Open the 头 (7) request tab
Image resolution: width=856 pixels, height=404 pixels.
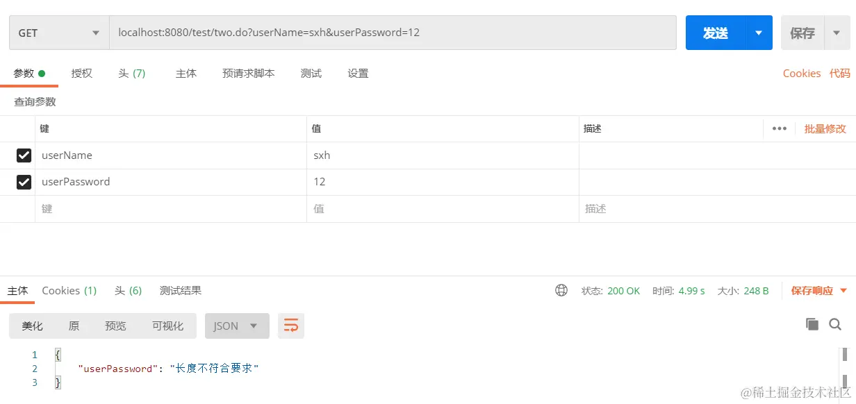point(132,73)
